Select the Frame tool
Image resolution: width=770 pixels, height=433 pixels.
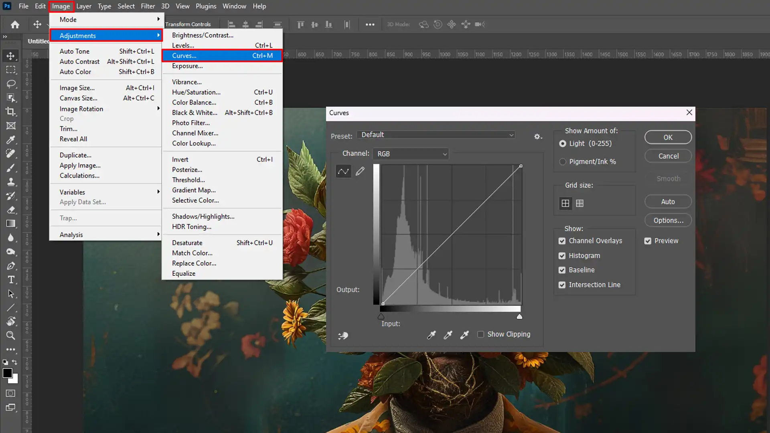(11, 125)
